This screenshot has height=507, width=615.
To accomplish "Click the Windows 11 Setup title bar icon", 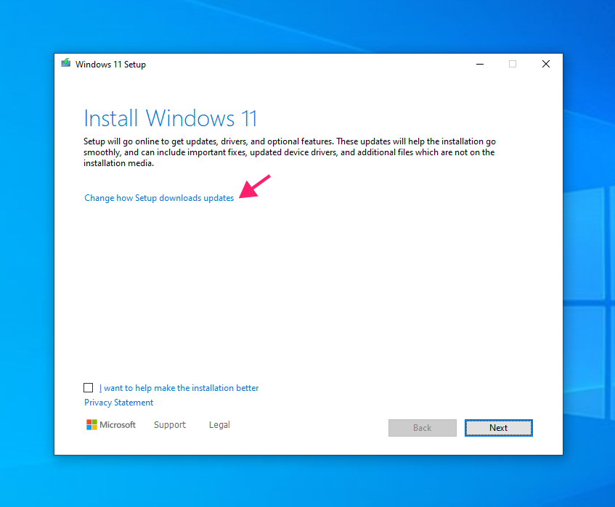I will point(66,63).
